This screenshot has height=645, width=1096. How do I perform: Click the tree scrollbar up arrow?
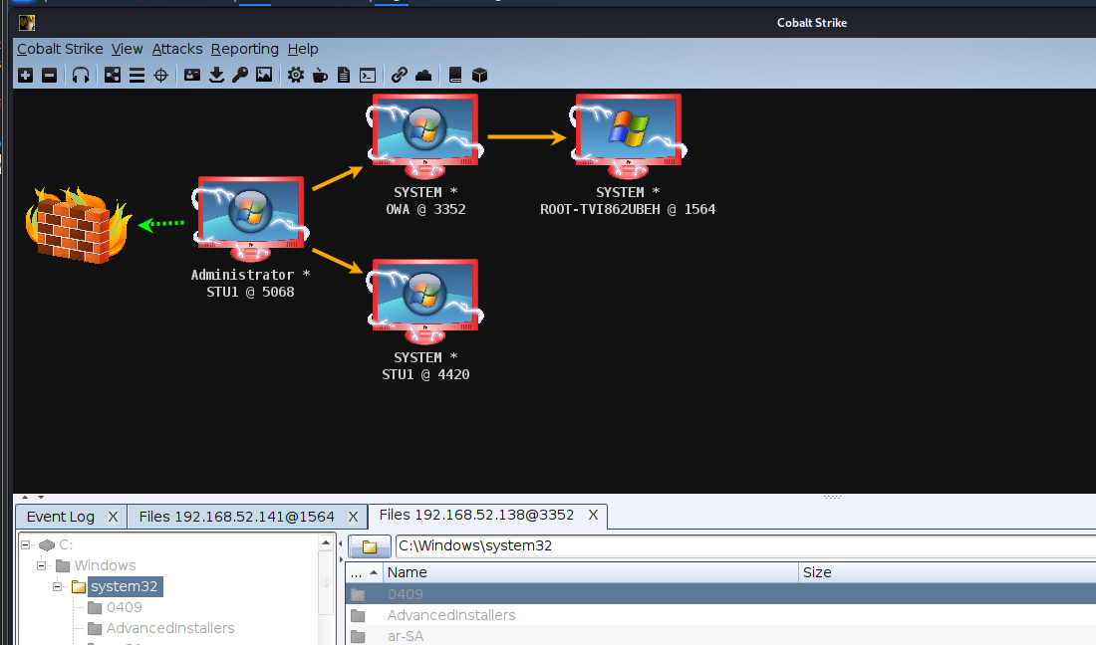[x=326, y=543]
